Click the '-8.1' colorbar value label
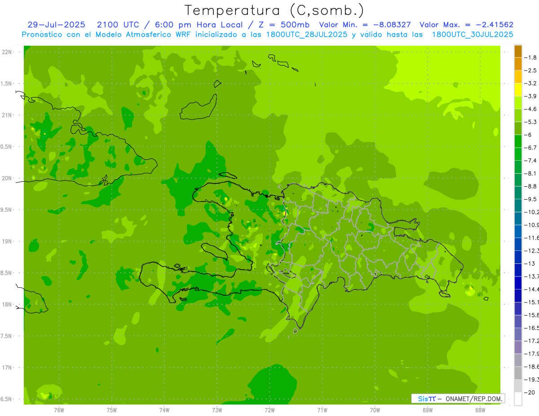 530,173
